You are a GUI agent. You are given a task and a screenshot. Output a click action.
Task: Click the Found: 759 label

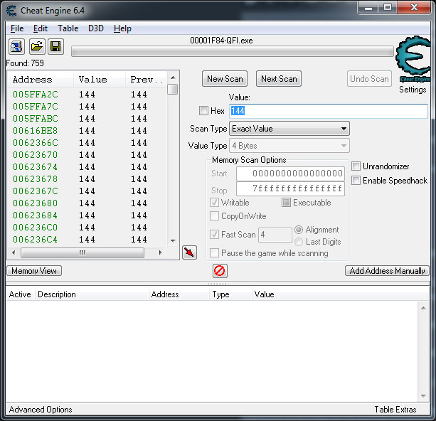25,63
